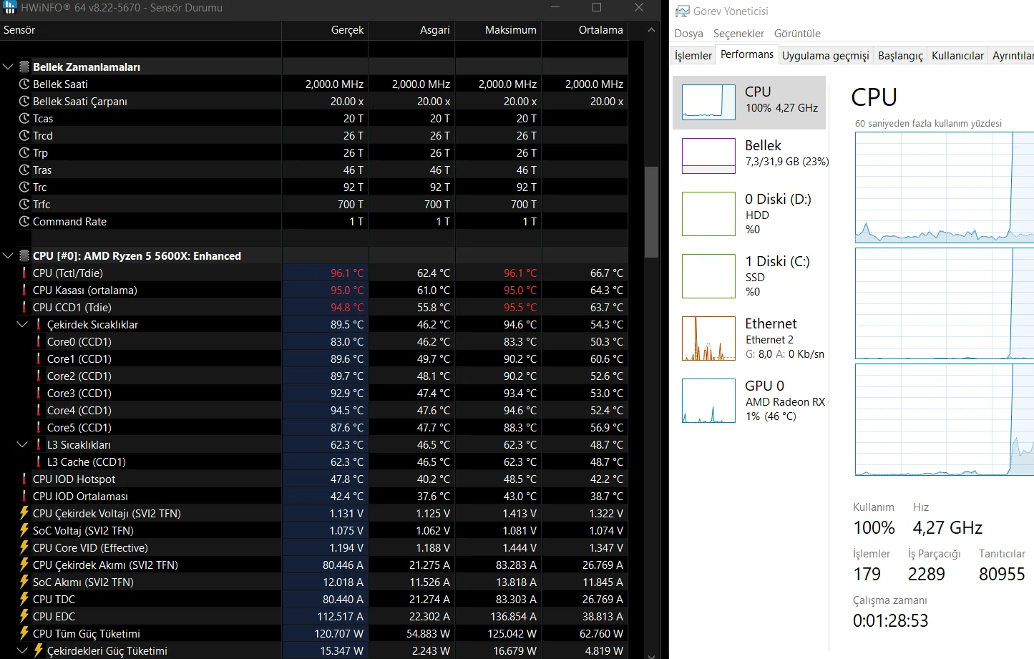Click clock icon beside Trfc
The image size is (1034, 659).
tap(24, 205)
